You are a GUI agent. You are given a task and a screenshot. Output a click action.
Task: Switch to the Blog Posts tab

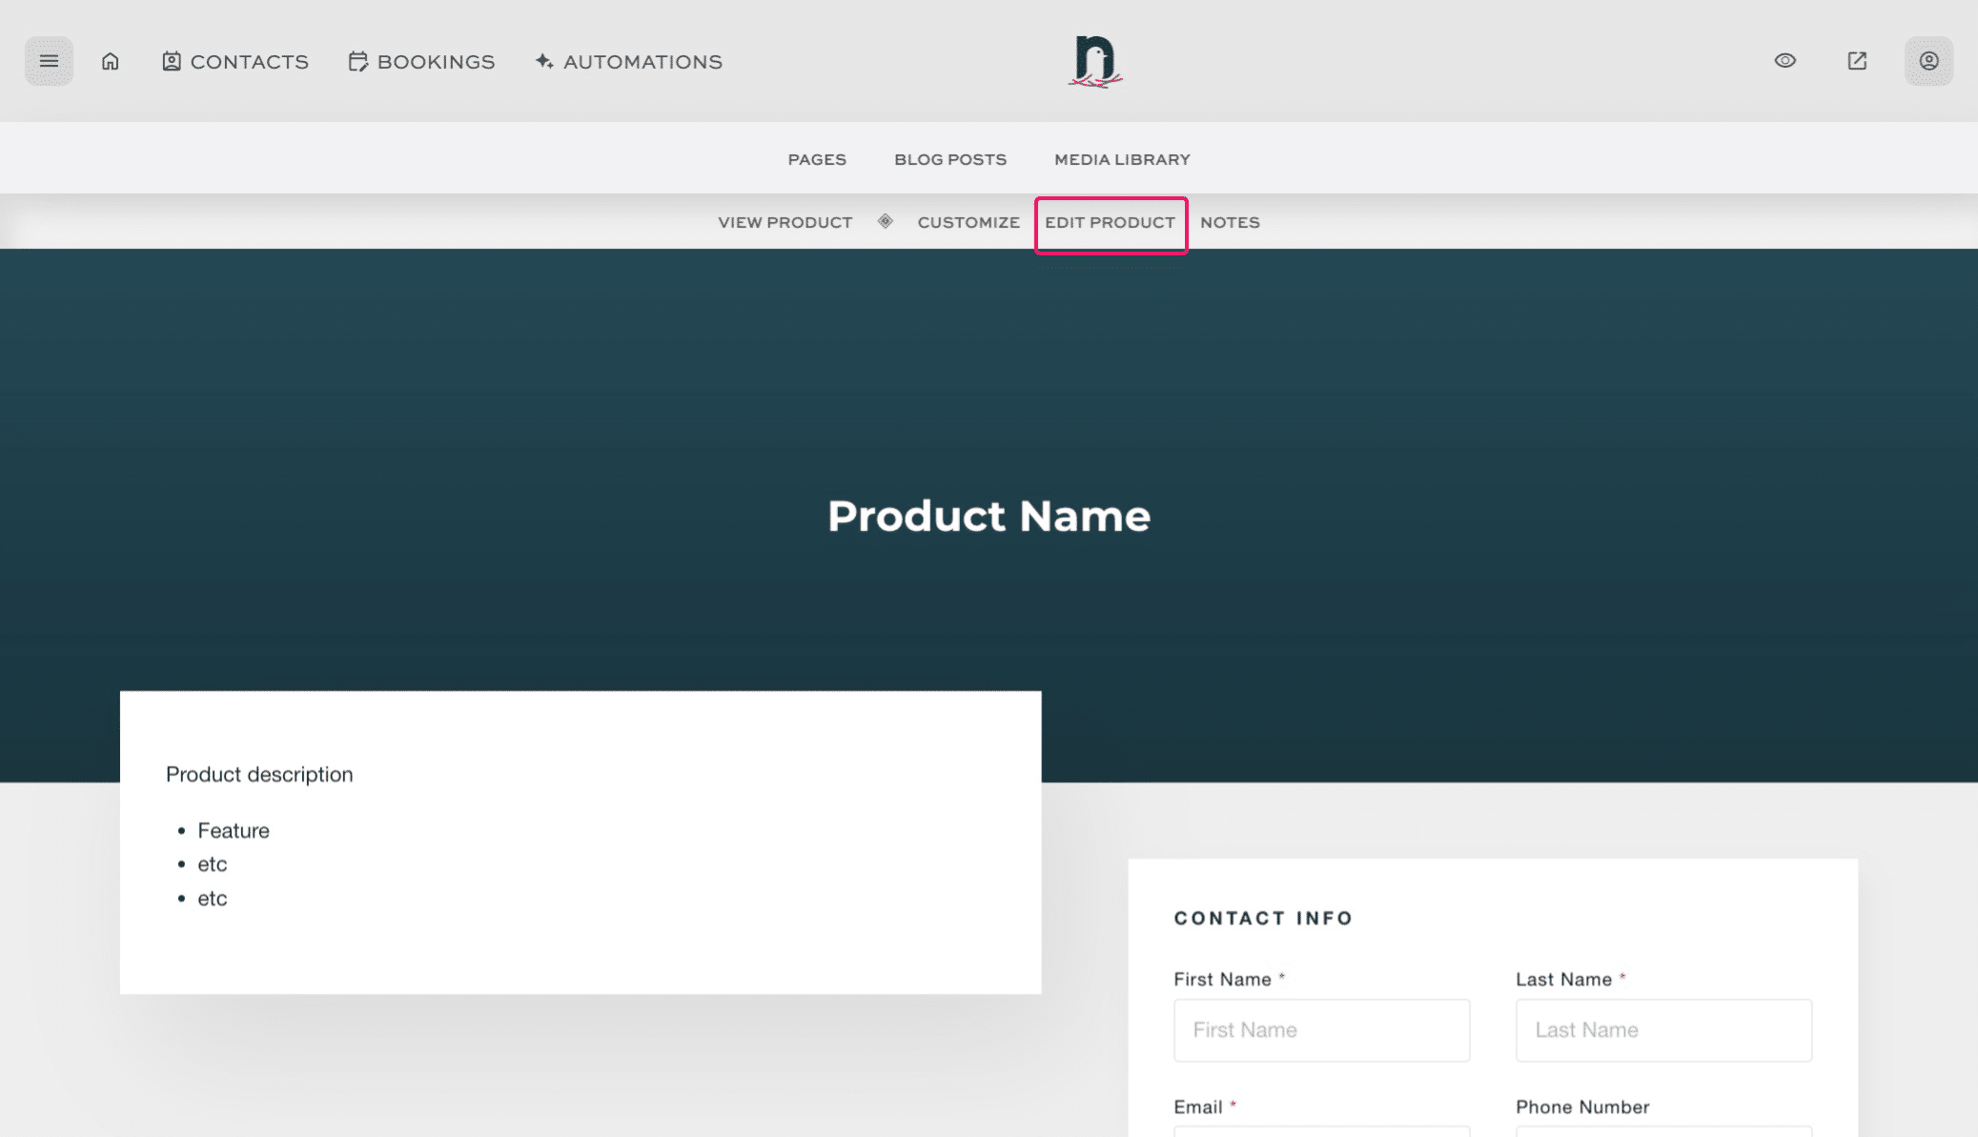[x=949, y=159]
